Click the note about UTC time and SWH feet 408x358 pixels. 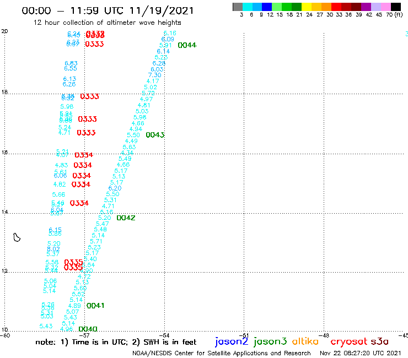tap(116, 342)
